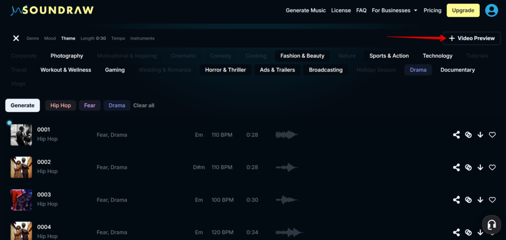Open the user profile avatar
The height and width of the screenshot is (240, 506).
click(492, 10)
